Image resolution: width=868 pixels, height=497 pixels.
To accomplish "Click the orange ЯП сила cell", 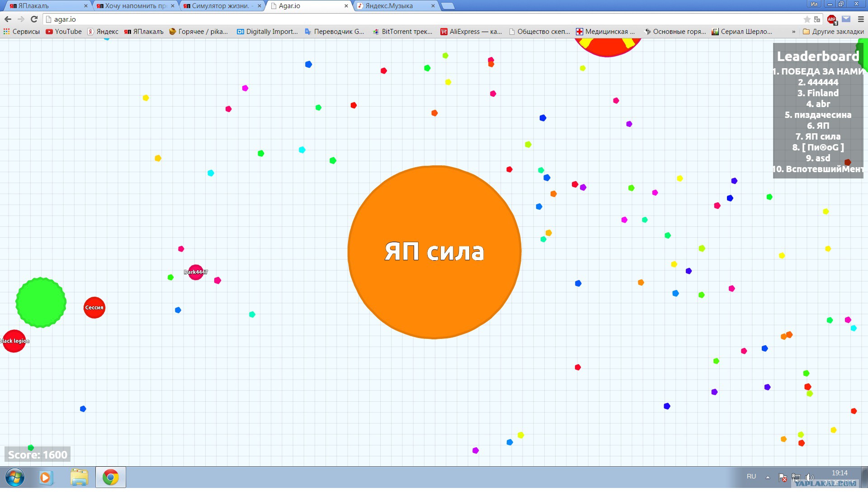I will click(x=434, y=252).
